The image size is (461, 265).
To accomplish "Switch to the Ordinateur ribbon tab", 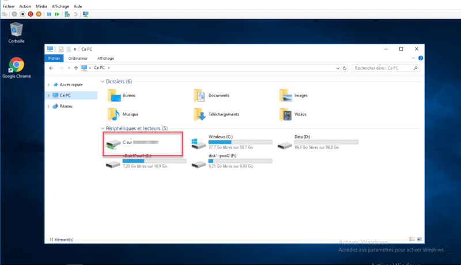I will pos(78,58).
